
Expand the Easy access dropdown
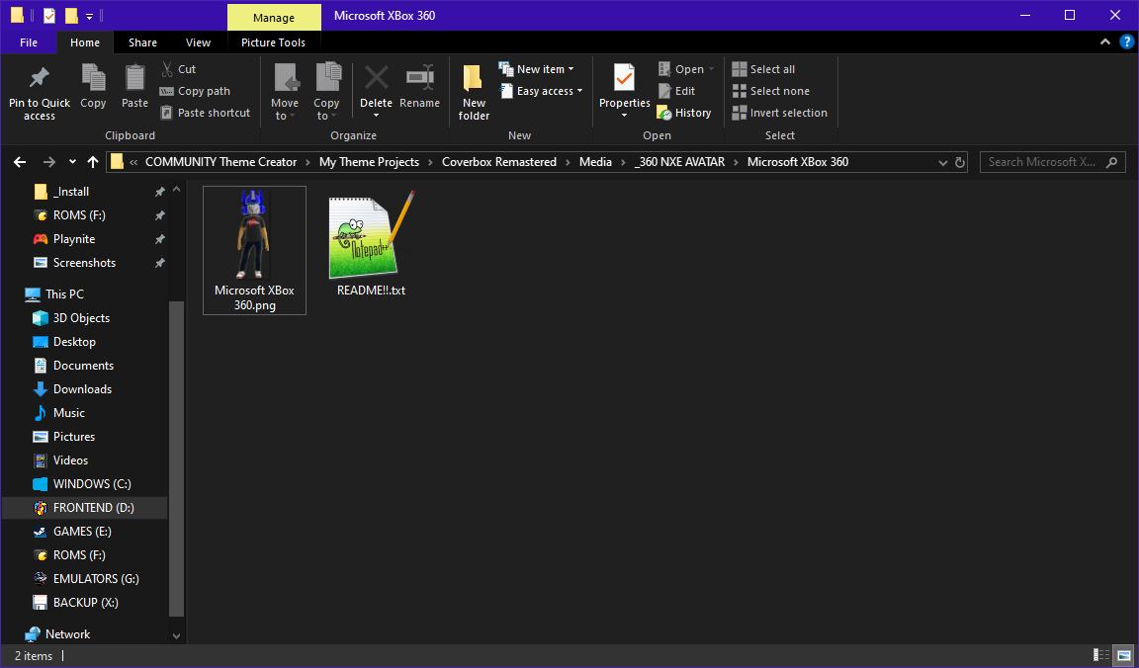(x=541, y=91)
